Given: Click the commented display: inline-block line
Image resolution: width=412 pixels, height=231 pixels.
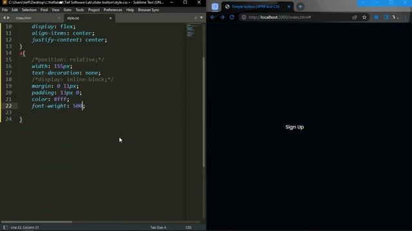Looking at the screenshot, I should [73, 80].
